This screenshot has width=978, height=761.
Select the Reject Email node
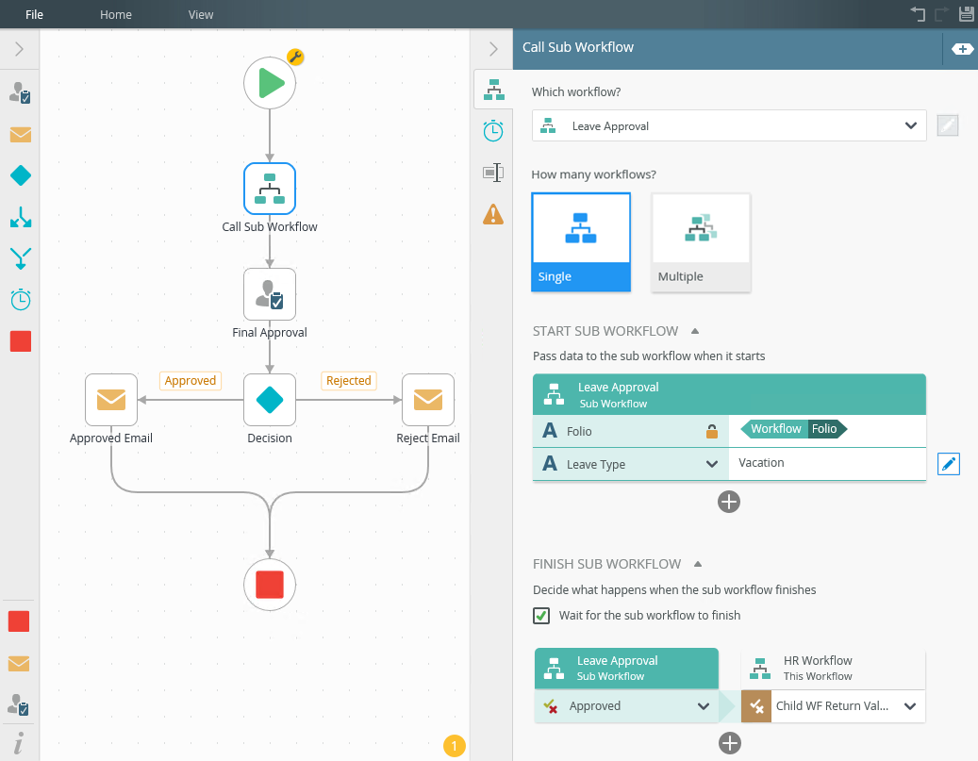tap(428, 400)
